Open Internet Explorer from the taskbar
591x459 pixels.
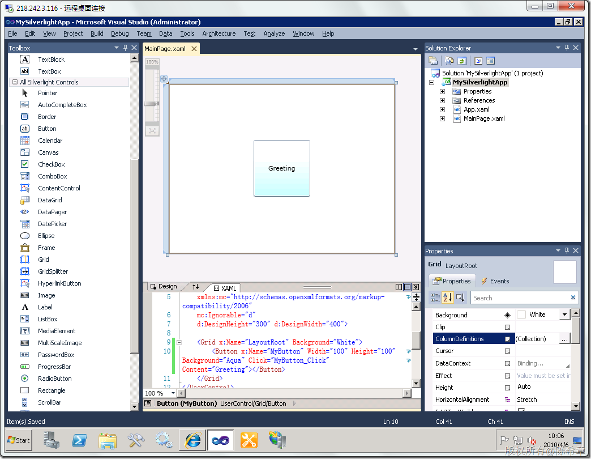point(193,440)
